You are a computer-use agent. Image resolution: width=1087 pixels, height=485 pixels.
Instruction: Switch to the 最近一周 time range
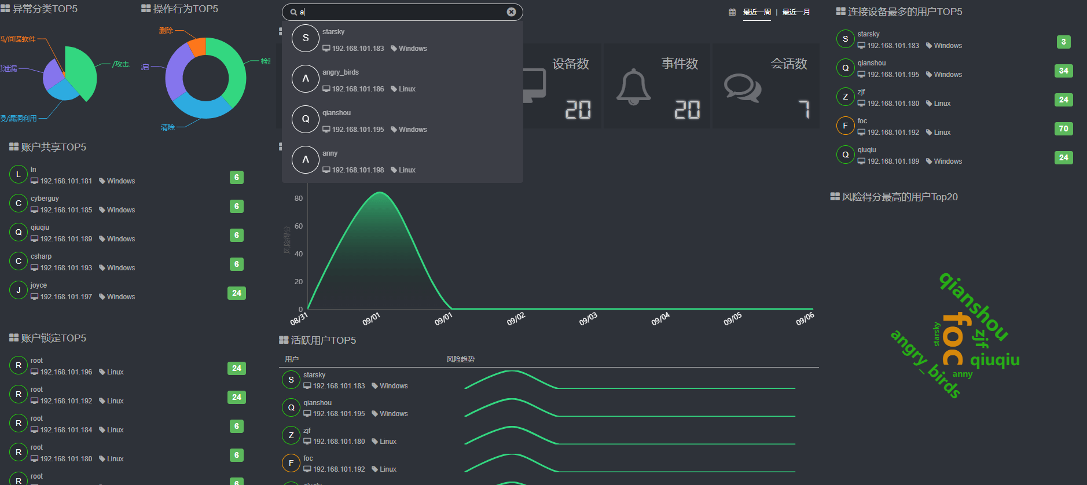click(x=757, y=12)
